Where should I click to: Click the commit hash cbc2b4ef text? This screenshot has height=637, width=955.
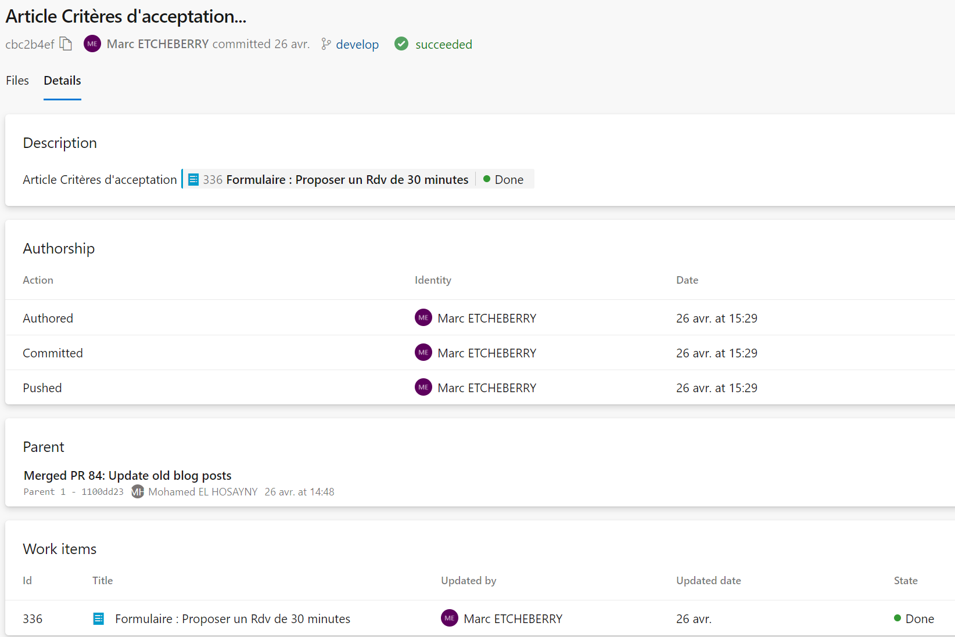coord(30,45)
